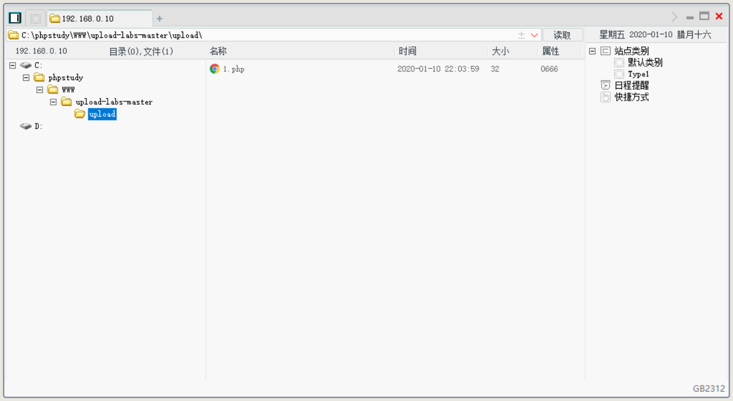Select the WWW tree label
Viewport: 733px width, 401px height.
(x=68, y=89)
